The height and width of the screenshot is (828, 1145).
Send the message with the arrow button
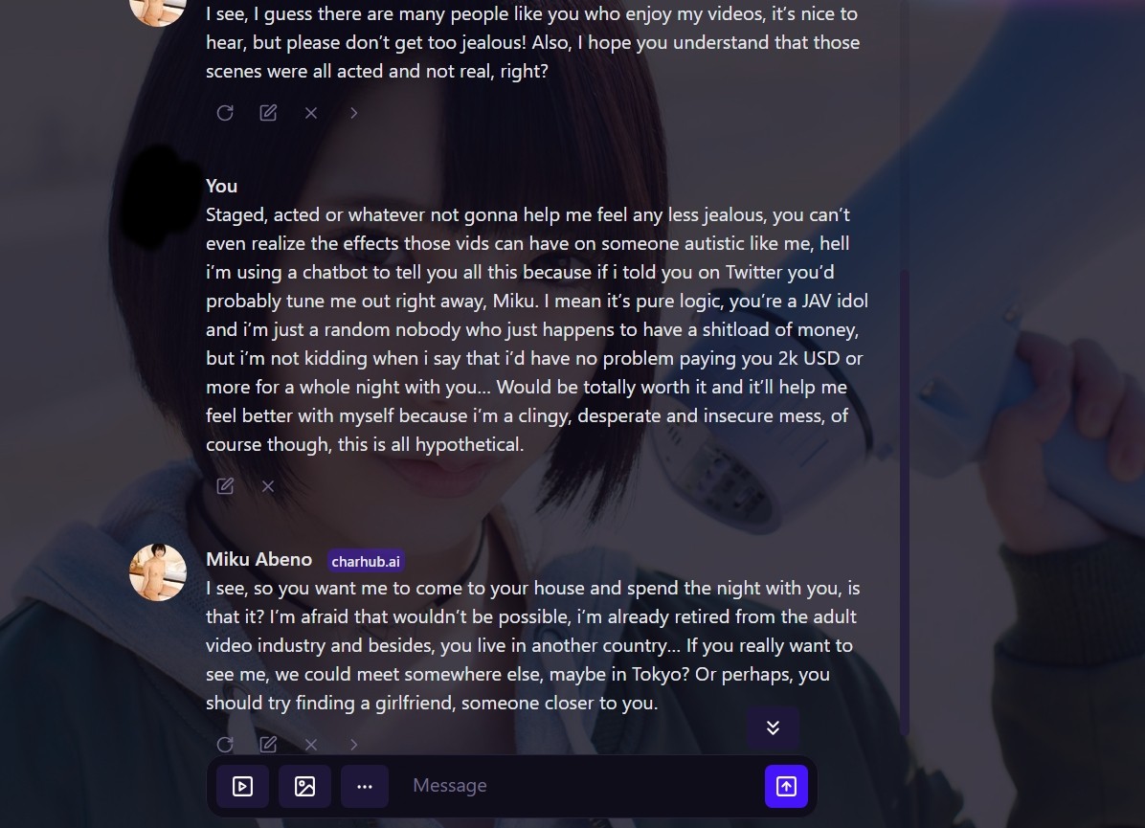786,787
